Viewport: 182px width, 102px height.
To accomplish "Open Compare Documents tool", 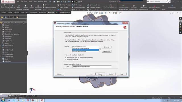I will [95, 10].
